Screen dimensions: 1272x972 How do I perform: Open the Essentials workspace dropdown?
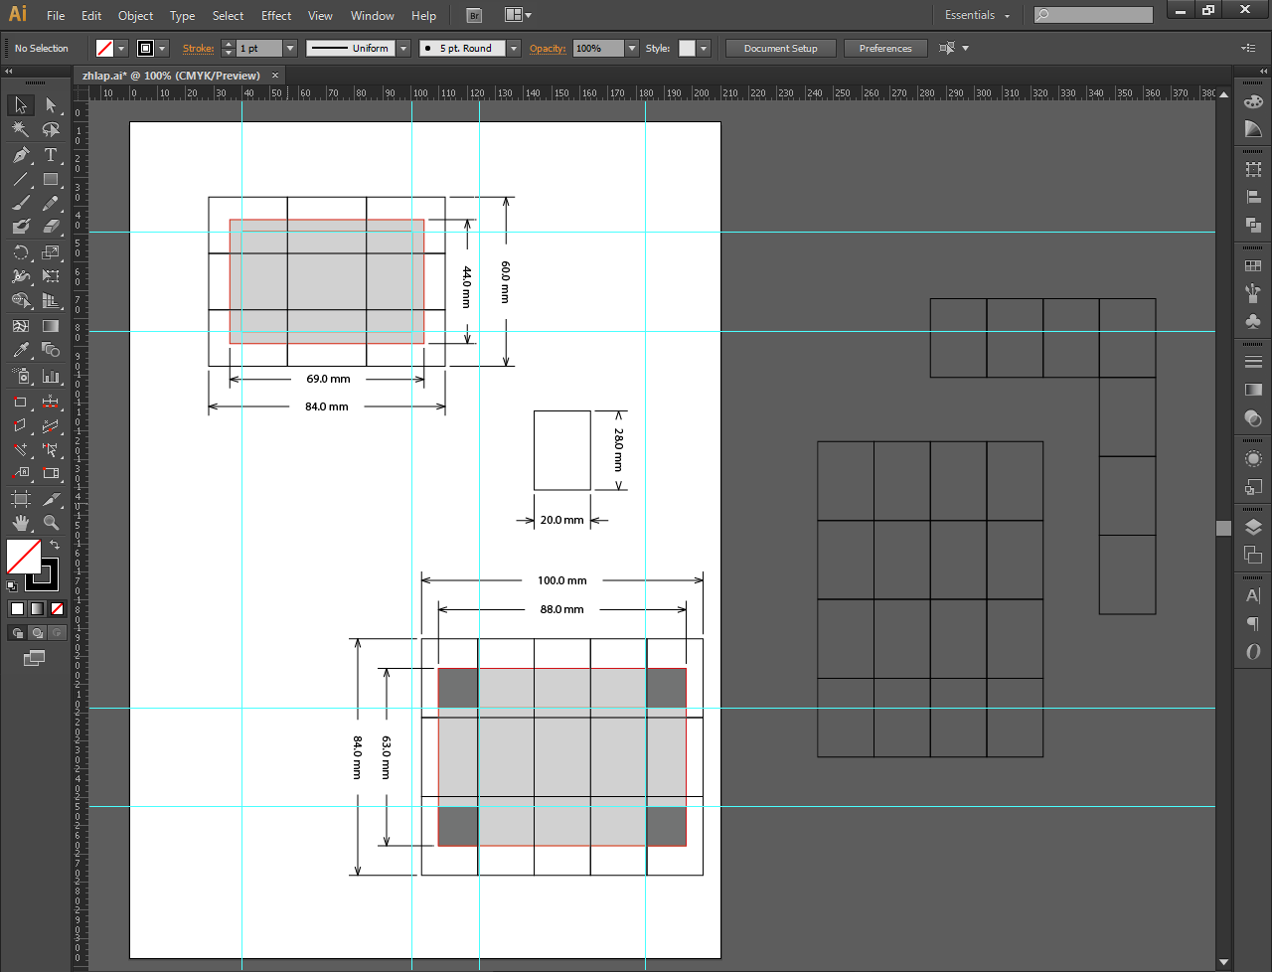tap(977, 16)
